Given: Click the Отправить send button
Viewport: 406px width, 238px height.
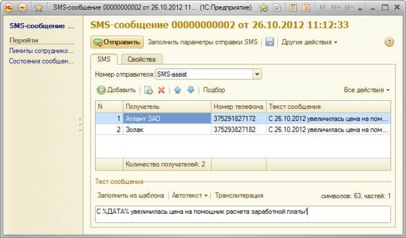Looking at the screenshot, I should [117, 42].
